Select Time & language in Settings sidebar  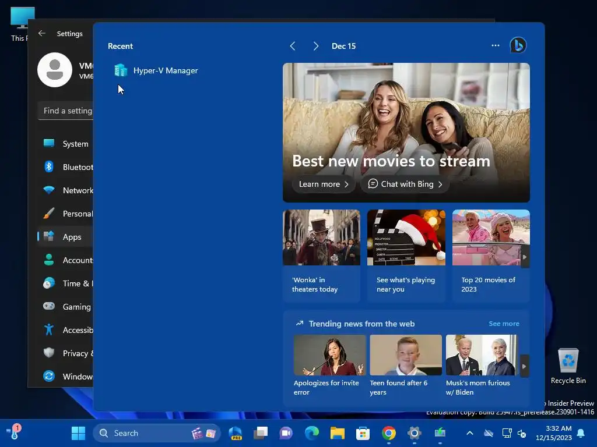pos(65,283)
